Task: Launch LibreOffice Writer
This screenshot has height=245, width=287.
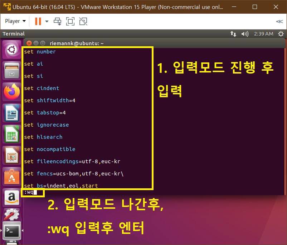Action: 12,113
